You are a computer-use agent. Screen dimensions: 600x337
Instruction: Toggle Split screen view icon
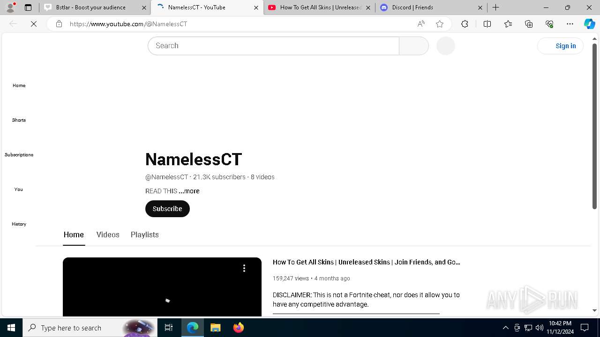click(x=487, y=24)
